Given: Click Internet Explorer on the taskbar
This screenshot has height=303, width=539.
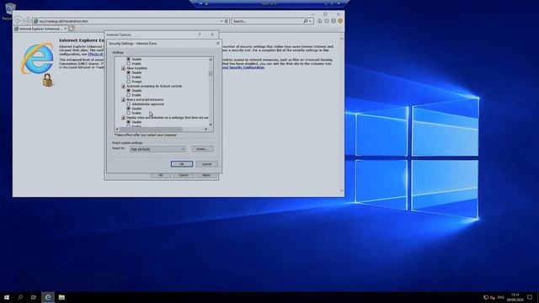Looking at the screenshot, I should 48,297.
